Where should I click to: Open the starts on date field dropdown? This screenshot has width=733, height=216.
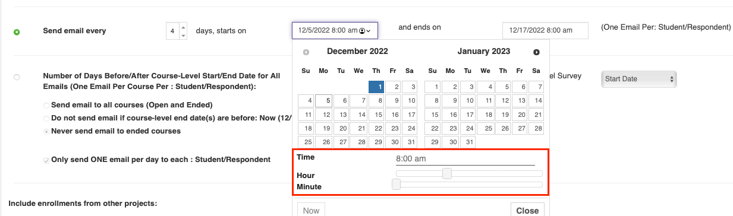(335, 30)
